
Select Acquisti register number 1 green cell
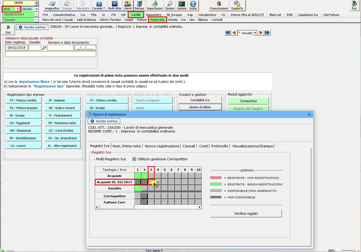pos(138,176)
